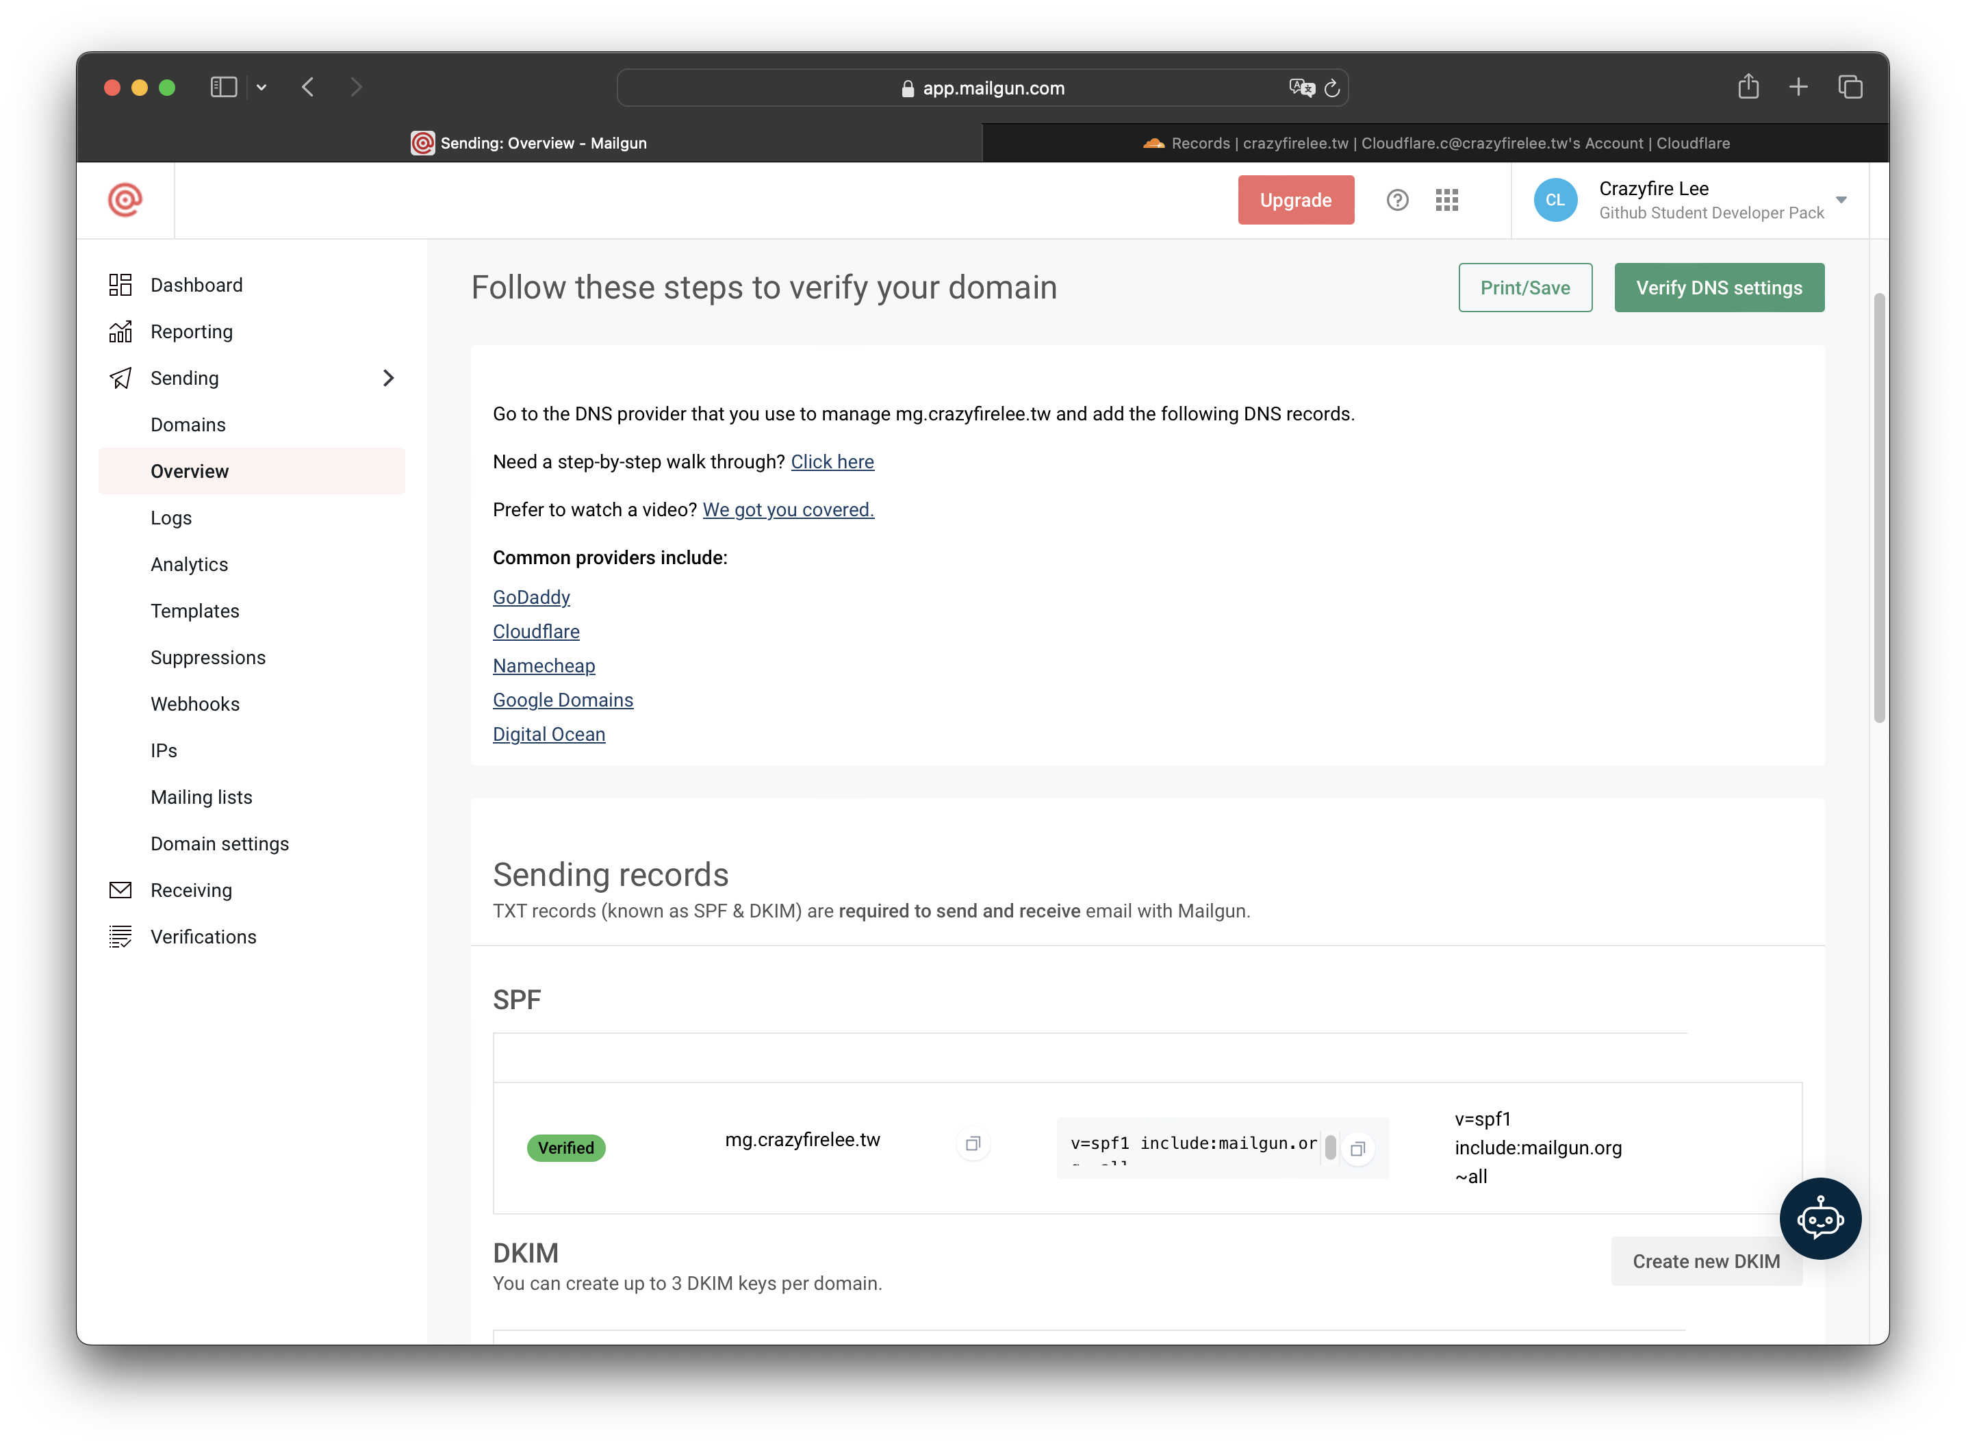Image resolution: width=1966 pixels, height=1446 pixels.
Task: Click the translate icon in address bar
Action: pyautogui.click(x=1301, y=88)
